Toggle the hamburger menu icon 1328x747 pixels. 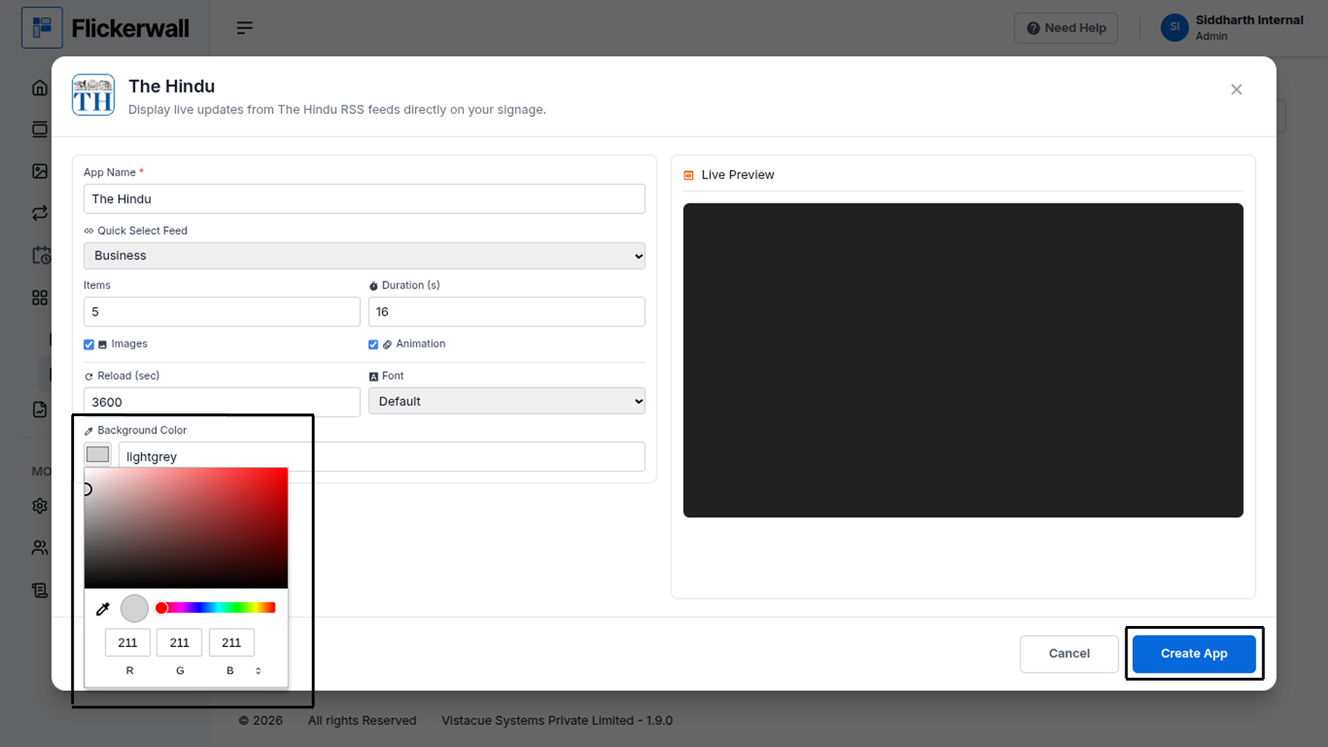[244, 28]
